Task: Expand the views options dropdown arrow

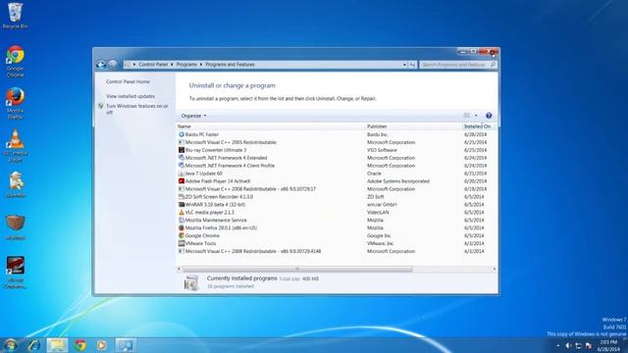Action: tap(476, 116)
